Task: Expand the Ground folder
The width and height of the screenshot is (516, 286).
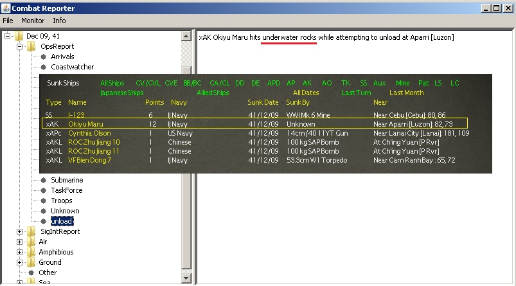Action: pyautogui.click(x=20, y=262)
